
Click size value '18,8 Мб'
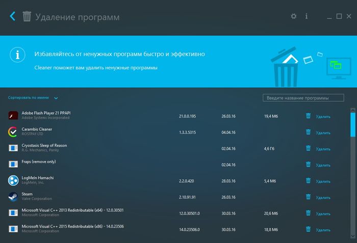pos(271,230)
